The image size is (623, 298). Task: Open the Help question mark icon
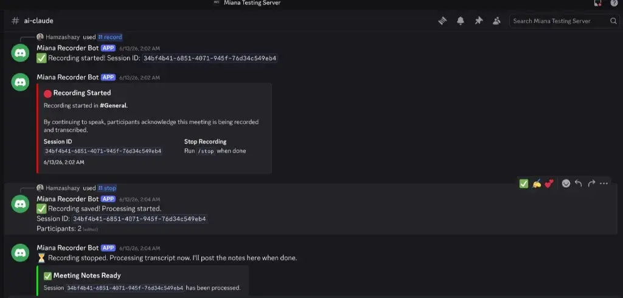pos(614,3)
